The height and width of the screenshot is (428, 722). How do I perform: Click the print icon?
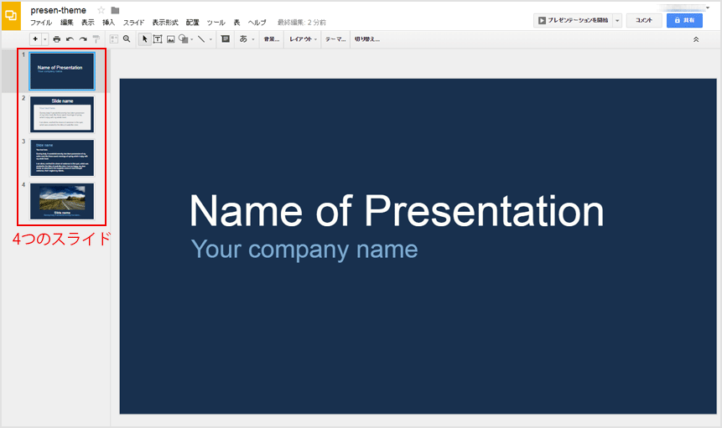[x=57, y=39]
